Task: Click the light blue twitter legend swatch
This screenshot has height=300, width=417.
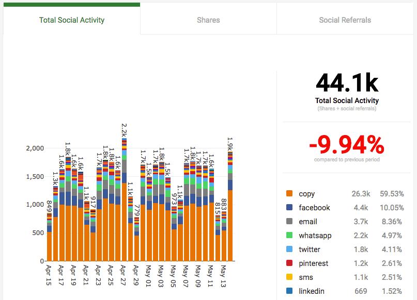Action: 289,249
